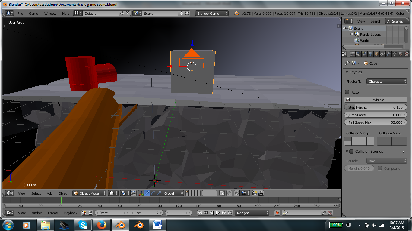The width and height of the screenshot is (412, 231).
Task: Open the 3D view Add menu
Action: (x=50, y=193)
